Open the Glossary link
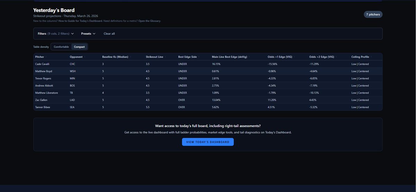 tap(149, 21)
